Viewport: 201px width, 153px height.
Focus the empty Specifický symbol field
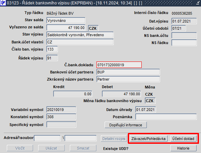(x=61, y=125)
